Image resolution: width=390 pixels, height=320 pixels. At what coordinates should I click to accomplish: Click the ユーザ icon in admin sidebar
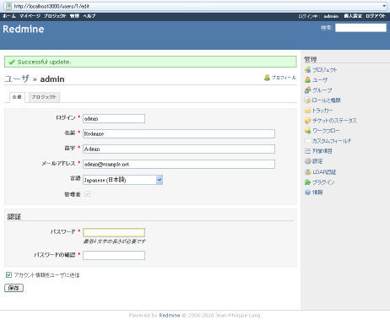pos(307,80)
